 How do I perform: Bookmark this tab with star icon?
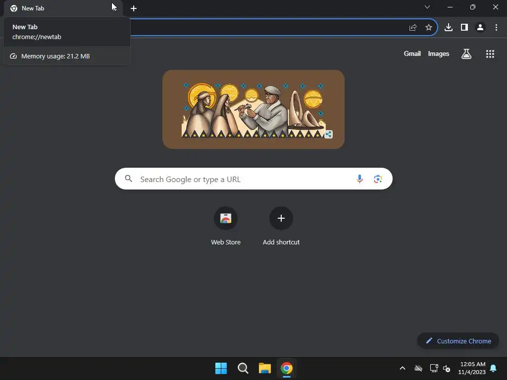coord(429,28)
